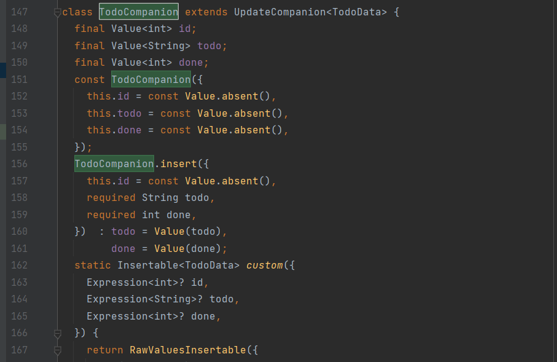Click the todo field on line 149
557x362 pixels.
point(209,45)
